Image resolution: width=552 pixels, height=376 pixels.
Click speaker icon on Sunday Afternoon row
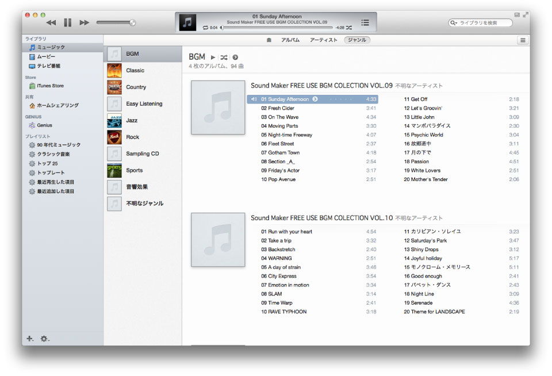254,99
